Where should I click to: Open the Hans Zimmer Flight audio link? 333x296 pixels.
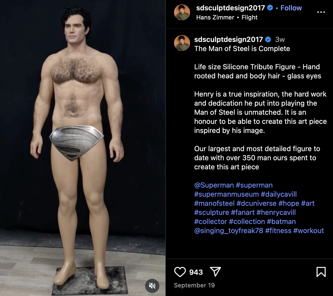pyautogui.click(x=227, y=17)
